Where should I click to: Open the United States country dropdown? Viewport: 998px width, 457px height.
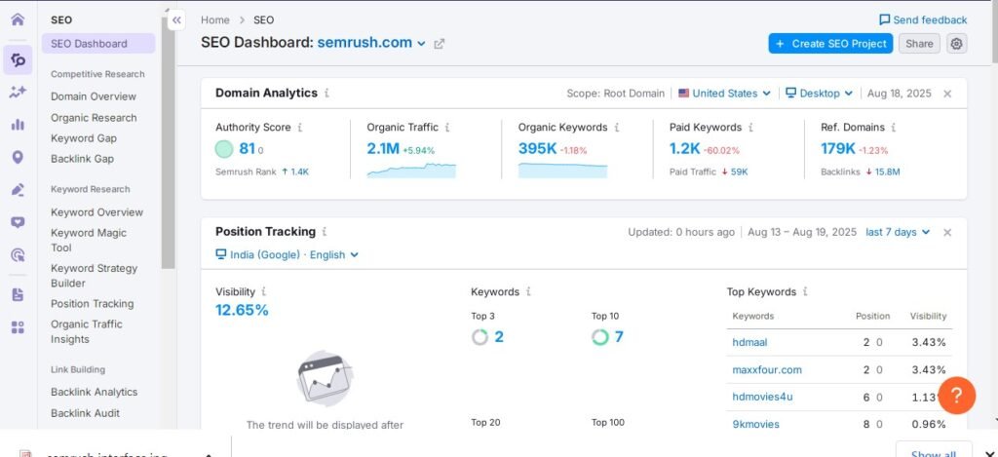[724, 93]
